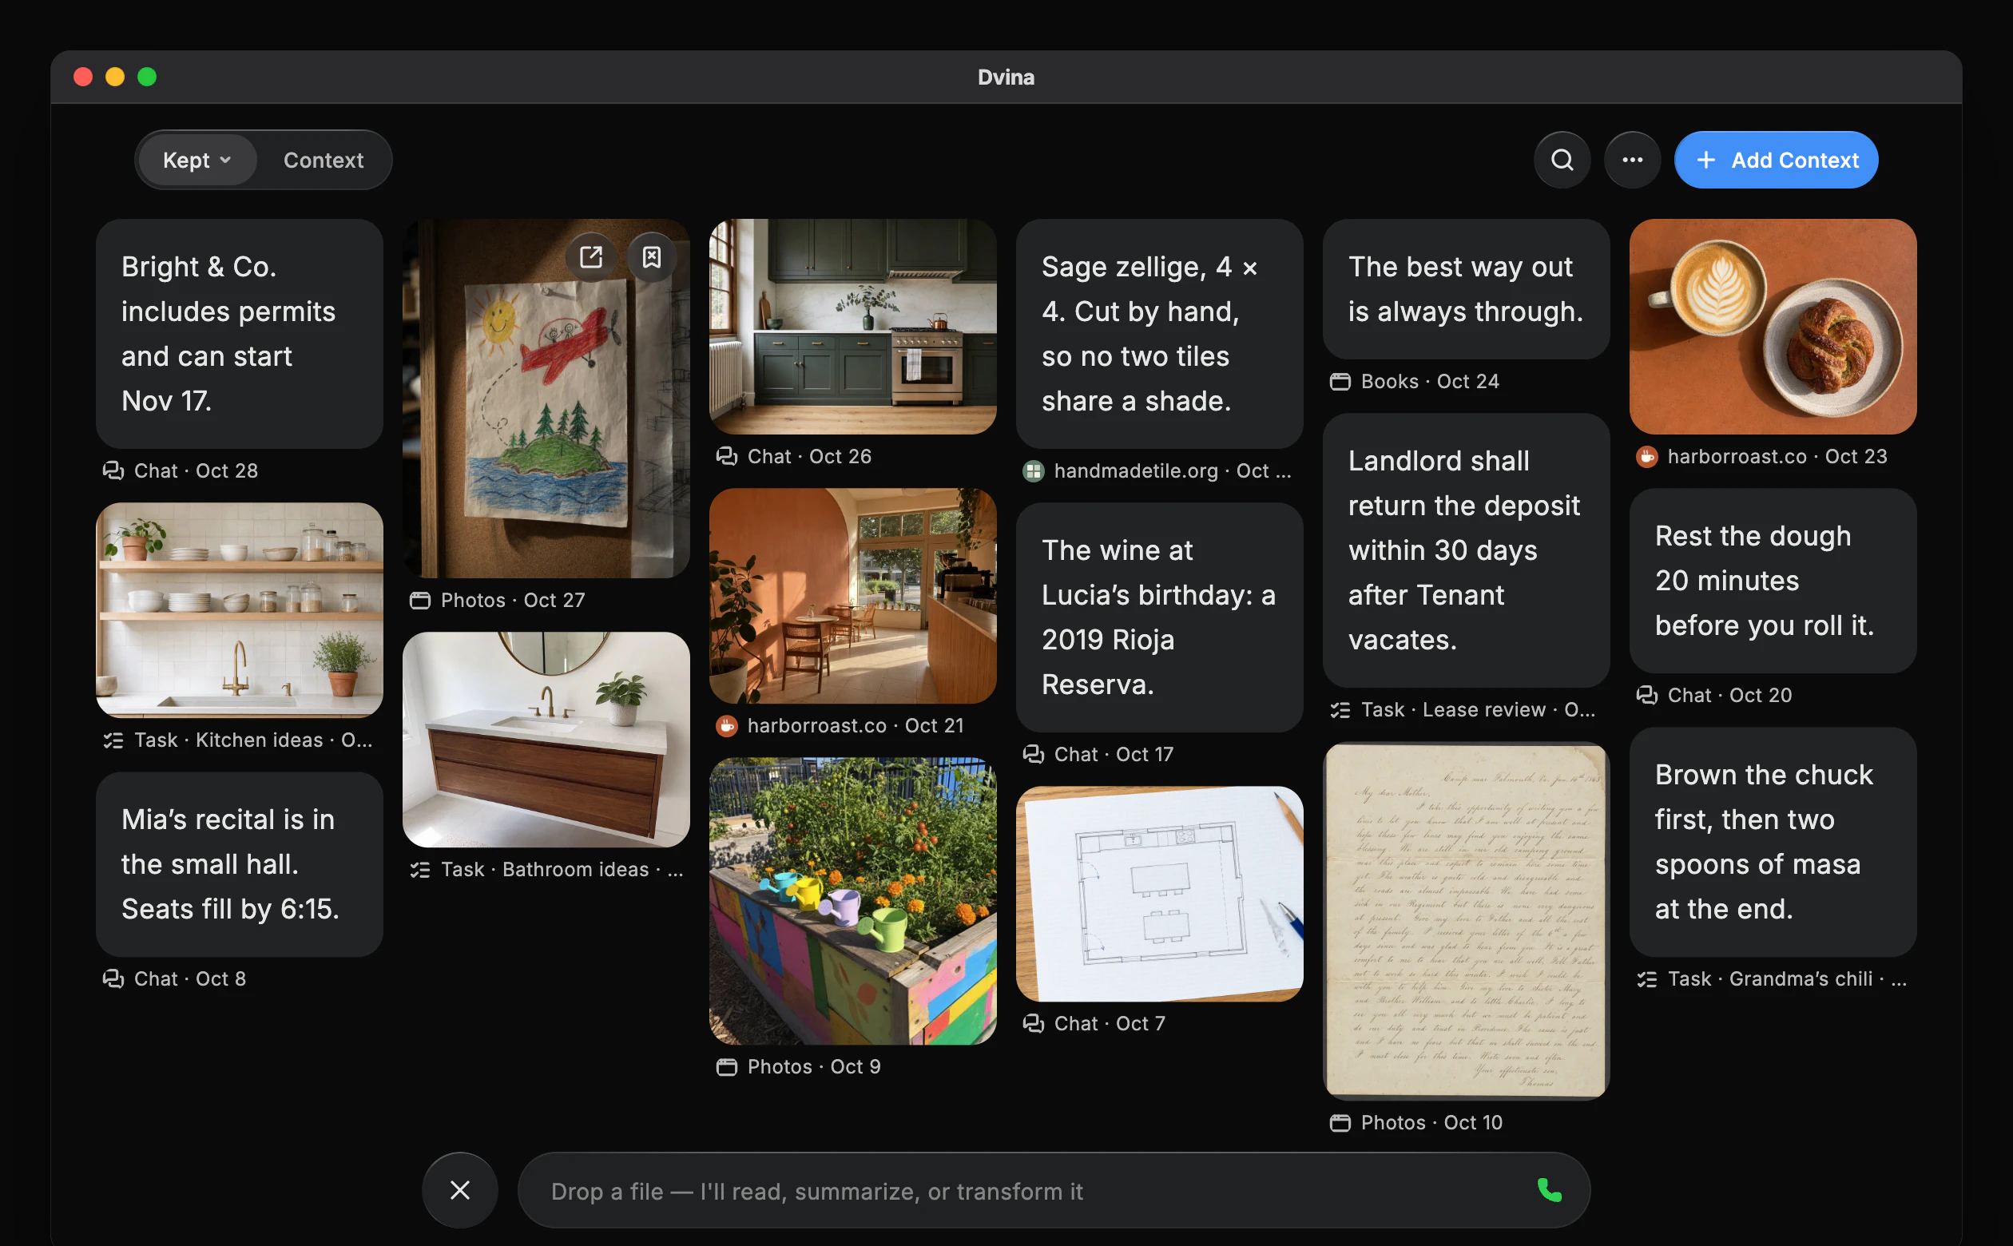2013x1246 pixels.
Task: Click the 'Books · Oct 24' source label
Action: point(1415,382)
